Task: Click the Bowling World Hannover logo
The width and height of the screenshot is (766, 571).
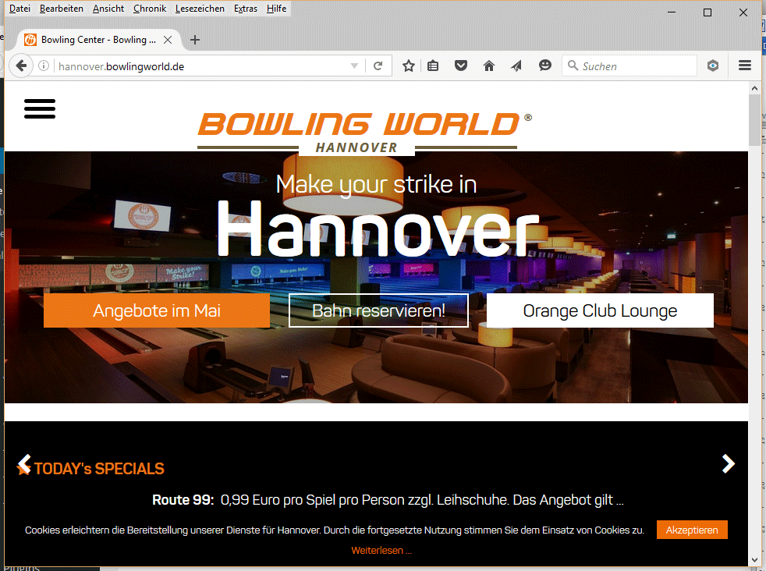Action: click(364, 133)
